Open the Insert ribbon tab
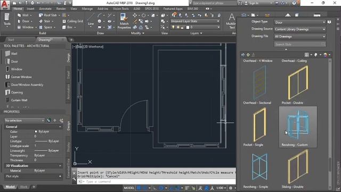 point(30,9)
